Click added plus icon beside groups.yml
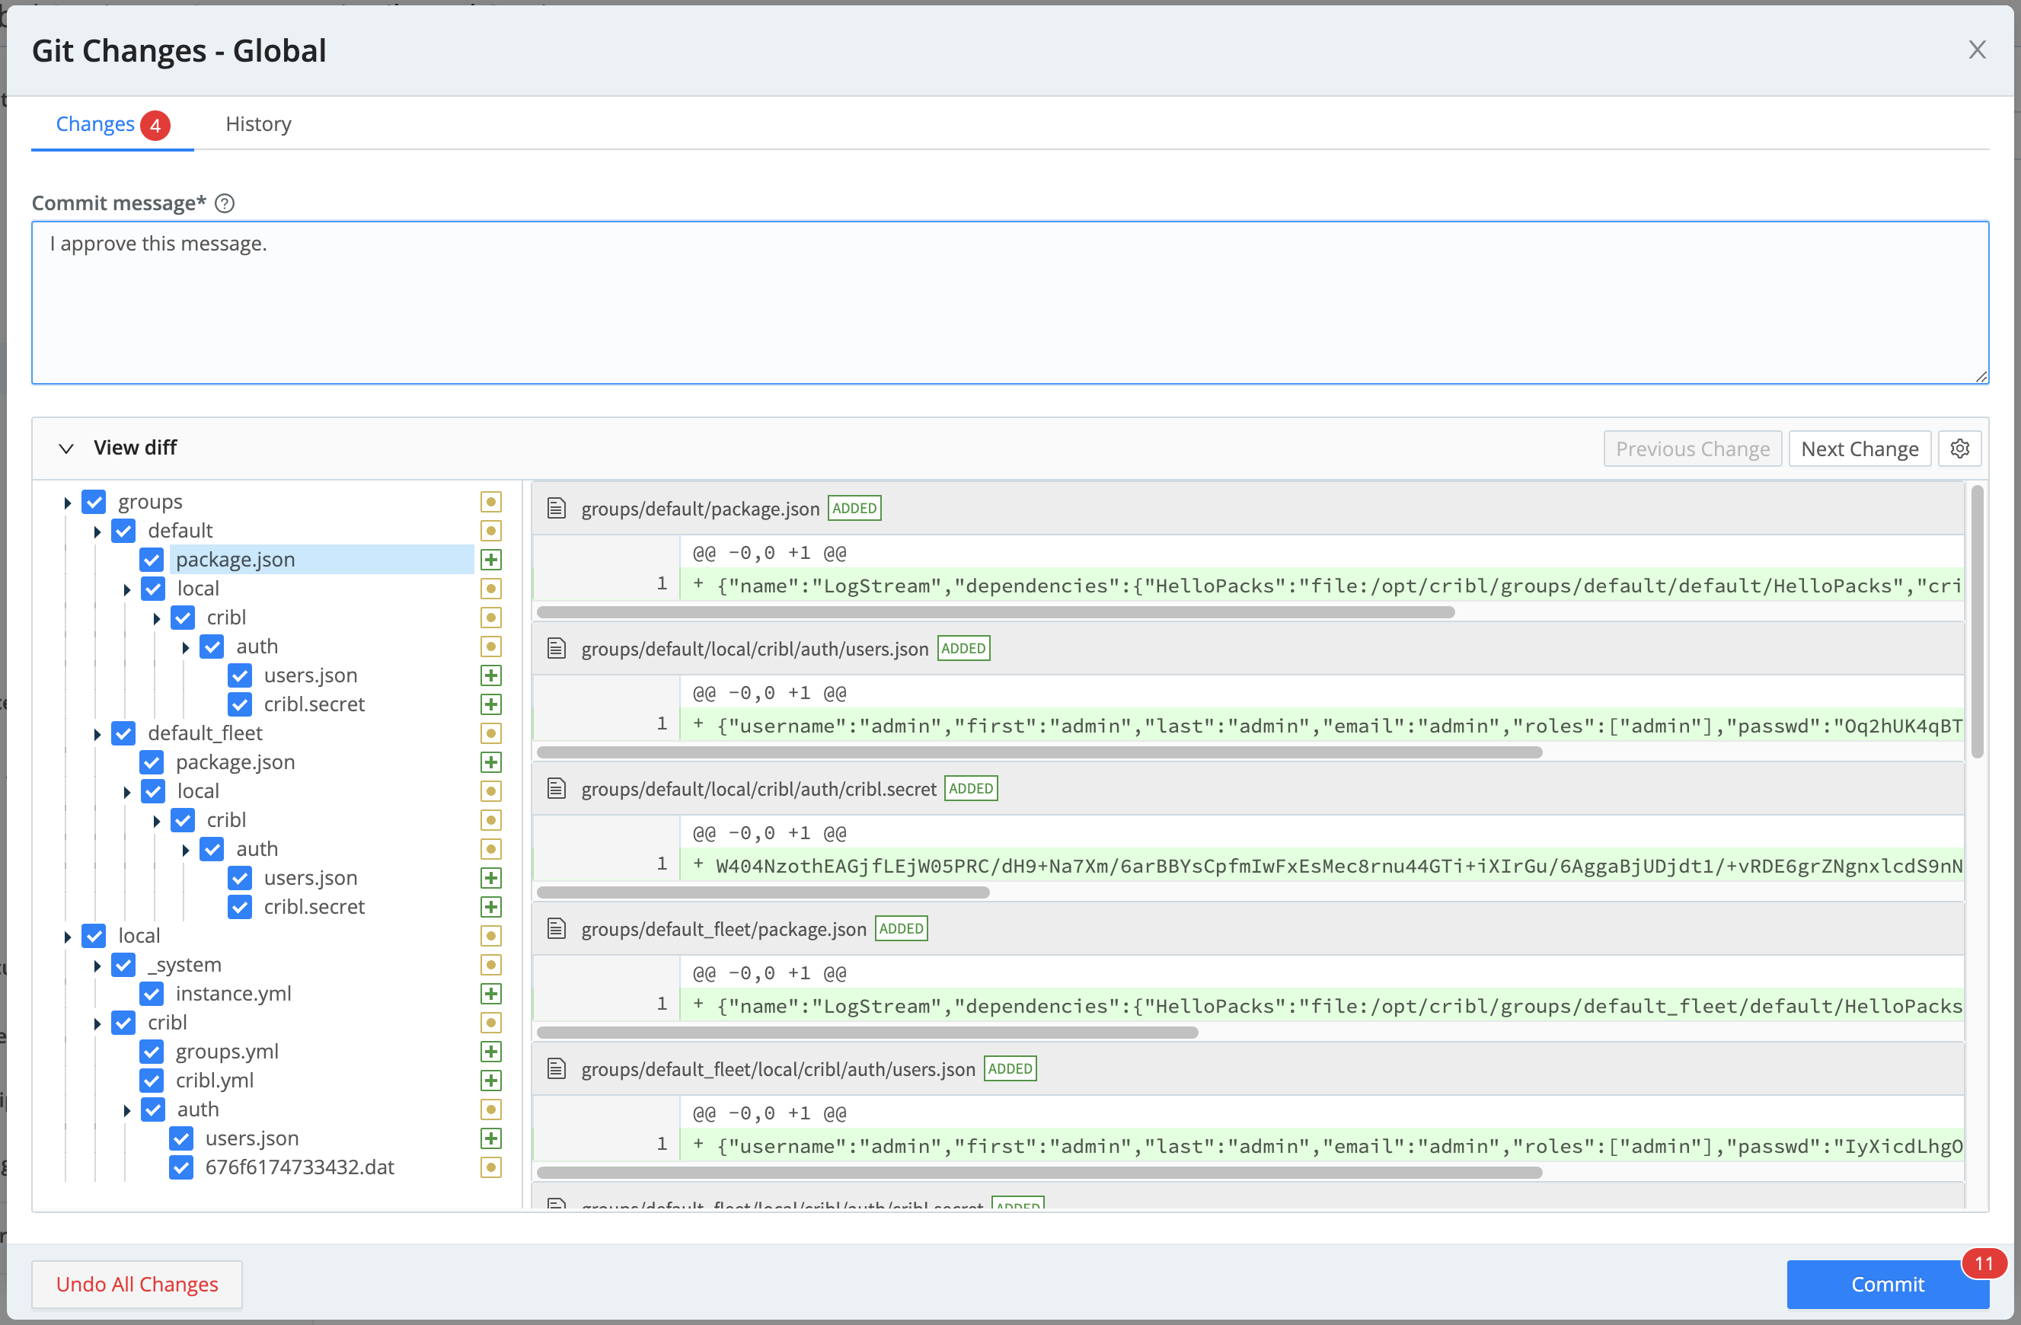This screenshot has height=1325, width=2021. [x=491, y=1052]
